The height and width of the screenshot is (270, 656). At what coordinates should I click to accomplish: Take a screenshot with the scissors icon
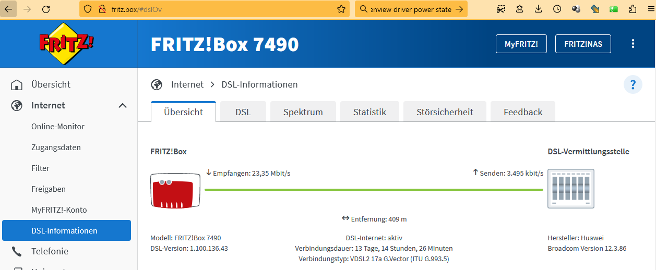point(501,9)
